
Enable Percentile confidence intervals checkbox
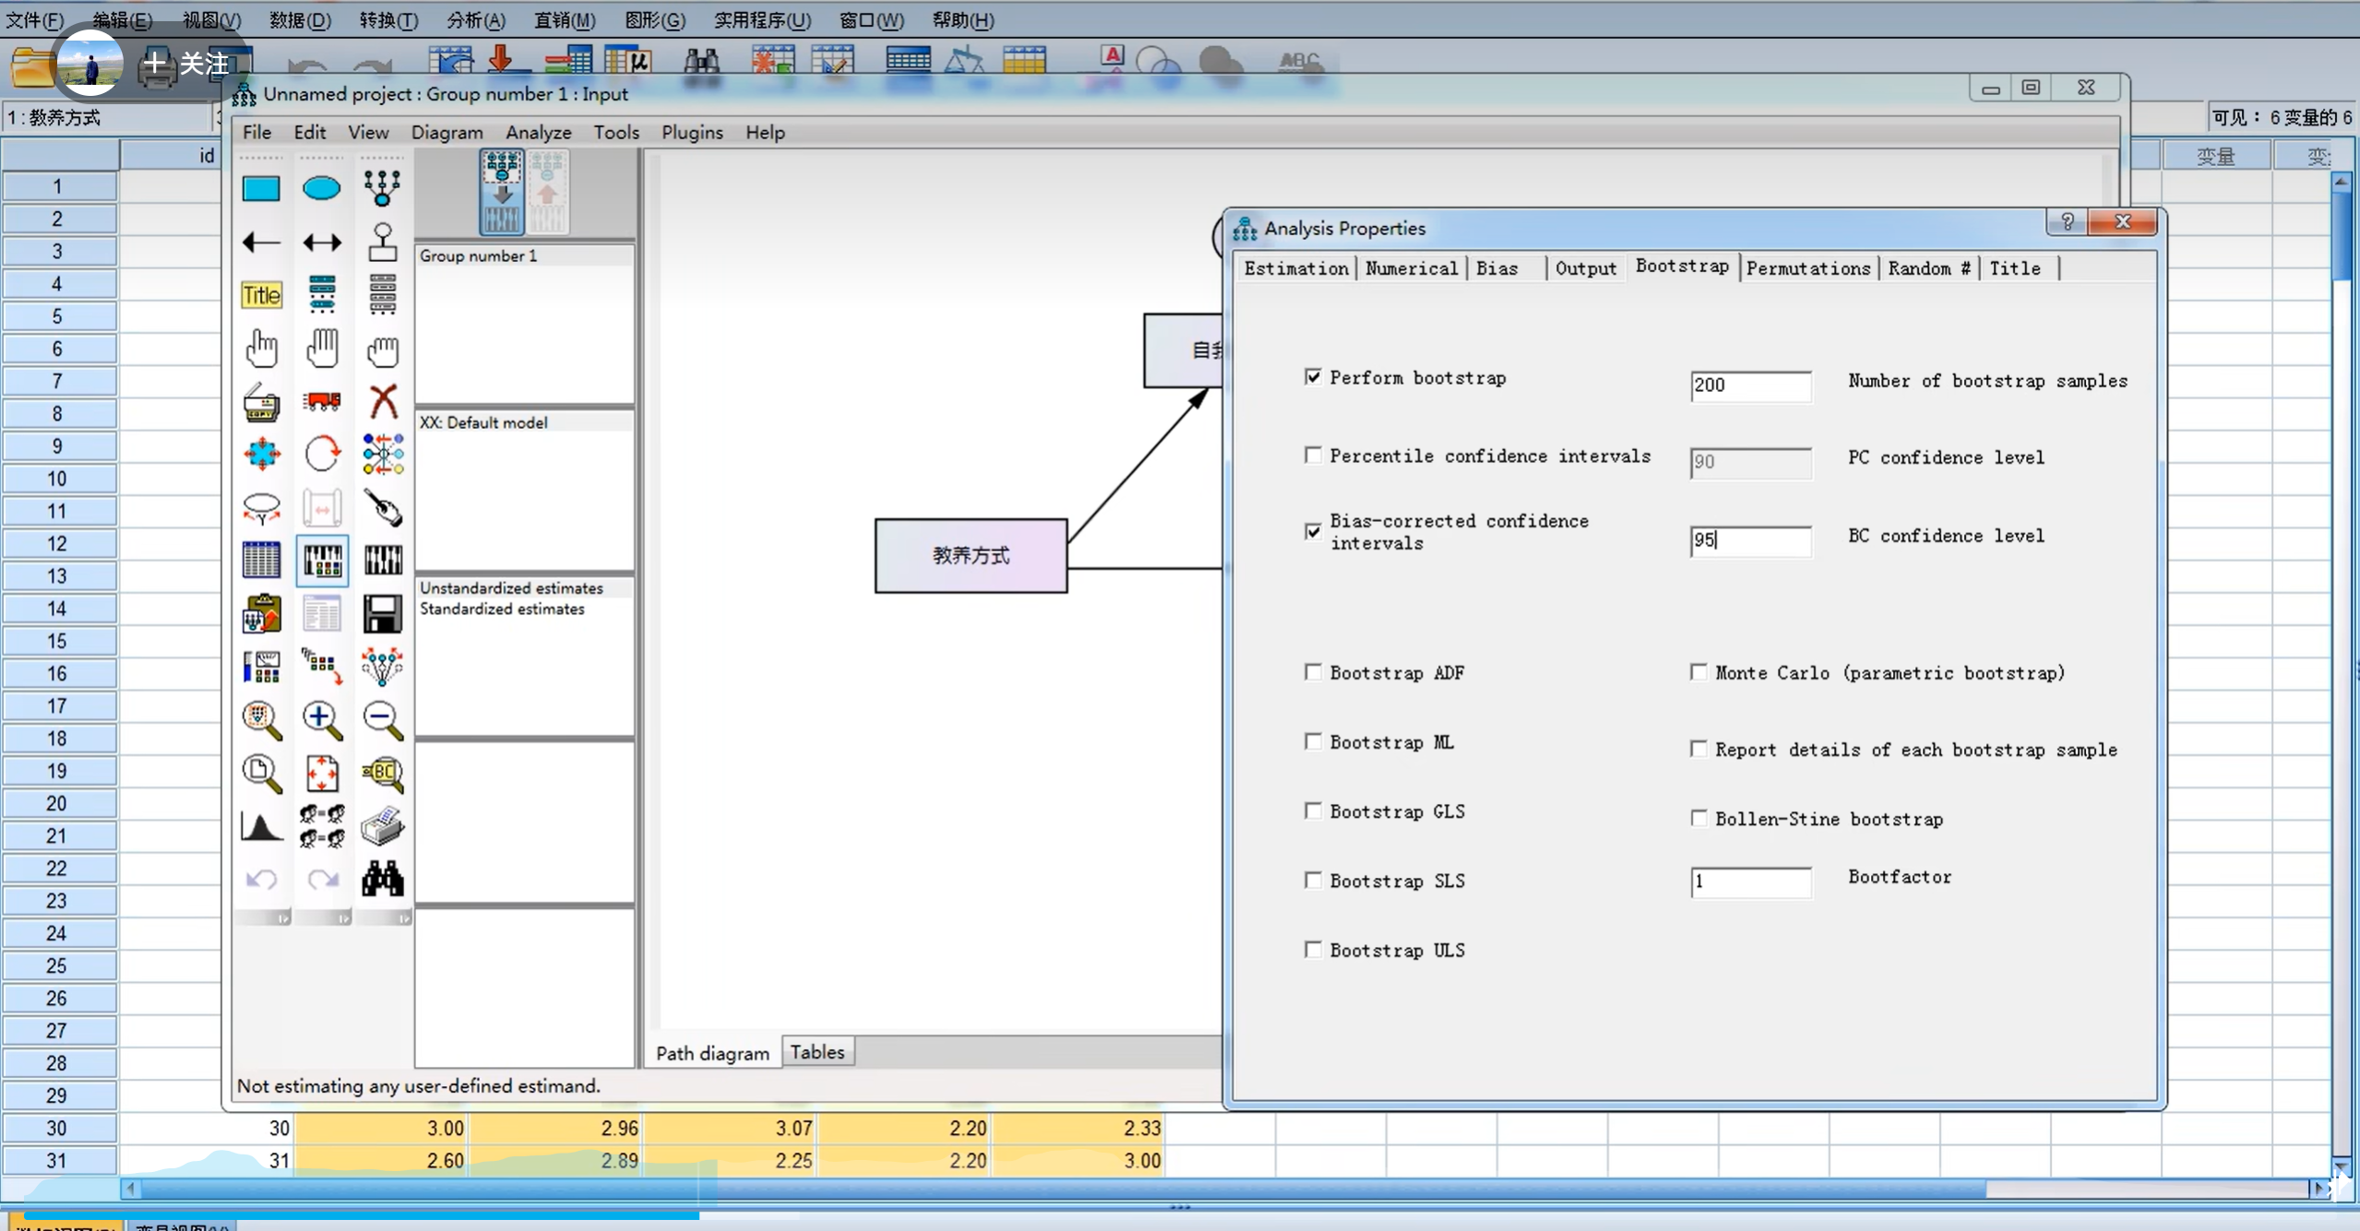click(1313, 456)
